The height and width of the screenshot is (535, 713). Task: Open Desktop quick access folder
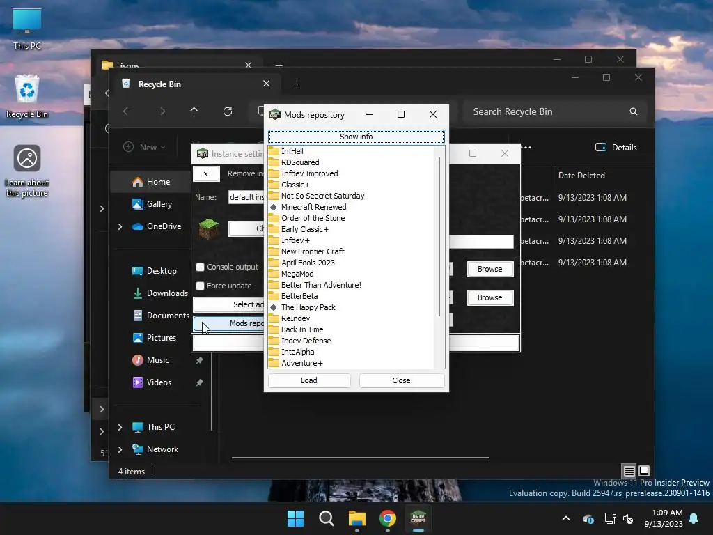(x=155, y=271)
